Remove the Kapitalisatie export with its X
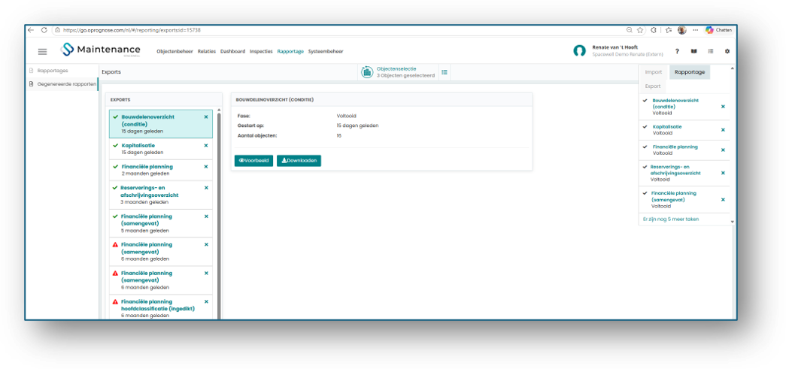The width and height of the screenshot is (786, 369). tap(206, 145)
